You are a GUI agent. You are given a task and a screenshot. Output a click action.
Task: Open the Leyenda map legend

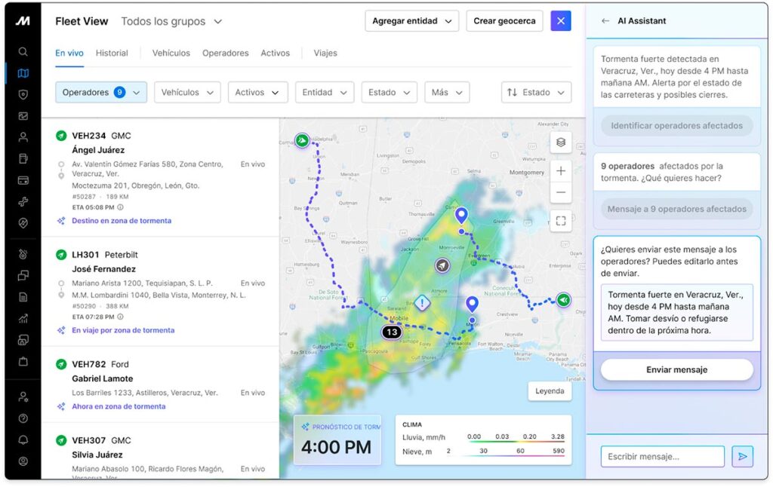tap(549, 391)
